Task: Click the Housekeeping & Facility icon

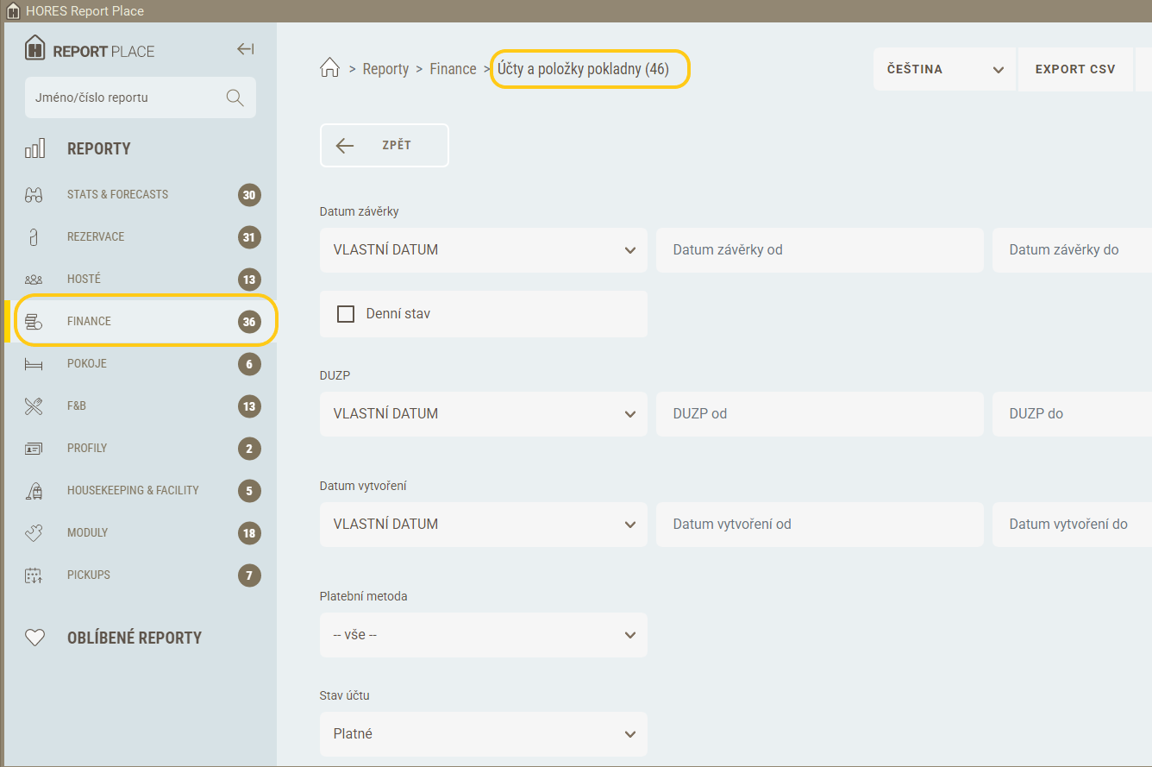Action: (x=34, y=491)
